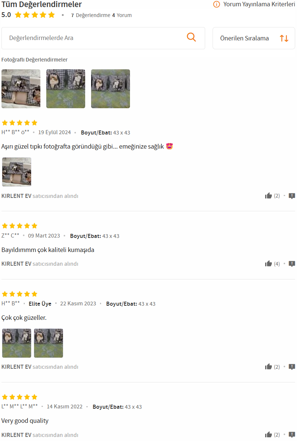Open photo attached to Aşırı güzel review
The width and height of the screenshot is (297, 441).
tap(17, 172)
